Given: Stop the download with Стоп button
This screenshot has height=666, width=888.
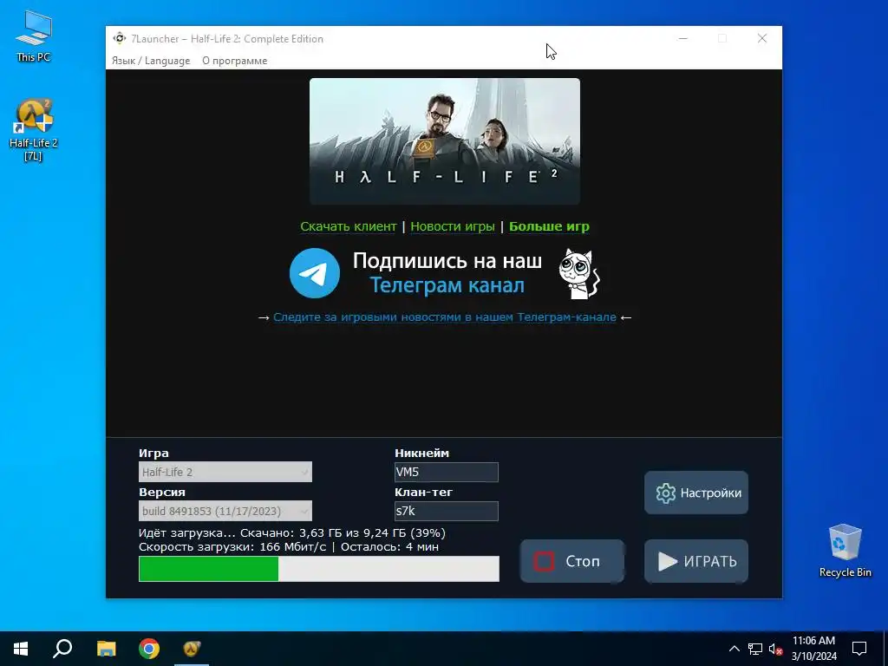Looking at the screenshot, I should 572,561.
